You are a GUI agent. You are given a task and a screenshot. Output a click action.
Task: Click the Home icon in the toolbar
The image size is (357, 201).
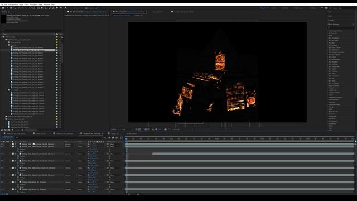(3, 8)
